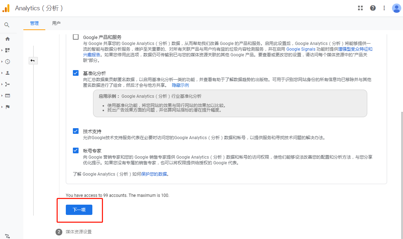Open the user account avatar
Image resolution: width=403 pixels, height=239 pixels.
tap(396, 8)
